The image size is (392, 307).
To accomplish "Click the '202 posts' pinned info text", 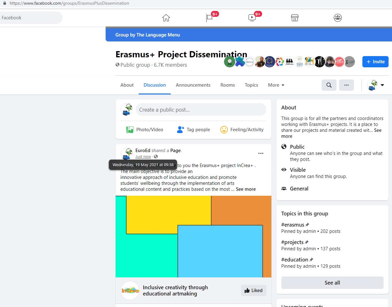I will point(330,231).
